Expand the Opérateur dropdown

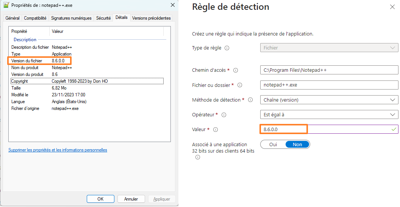click(x=329, y=114)
